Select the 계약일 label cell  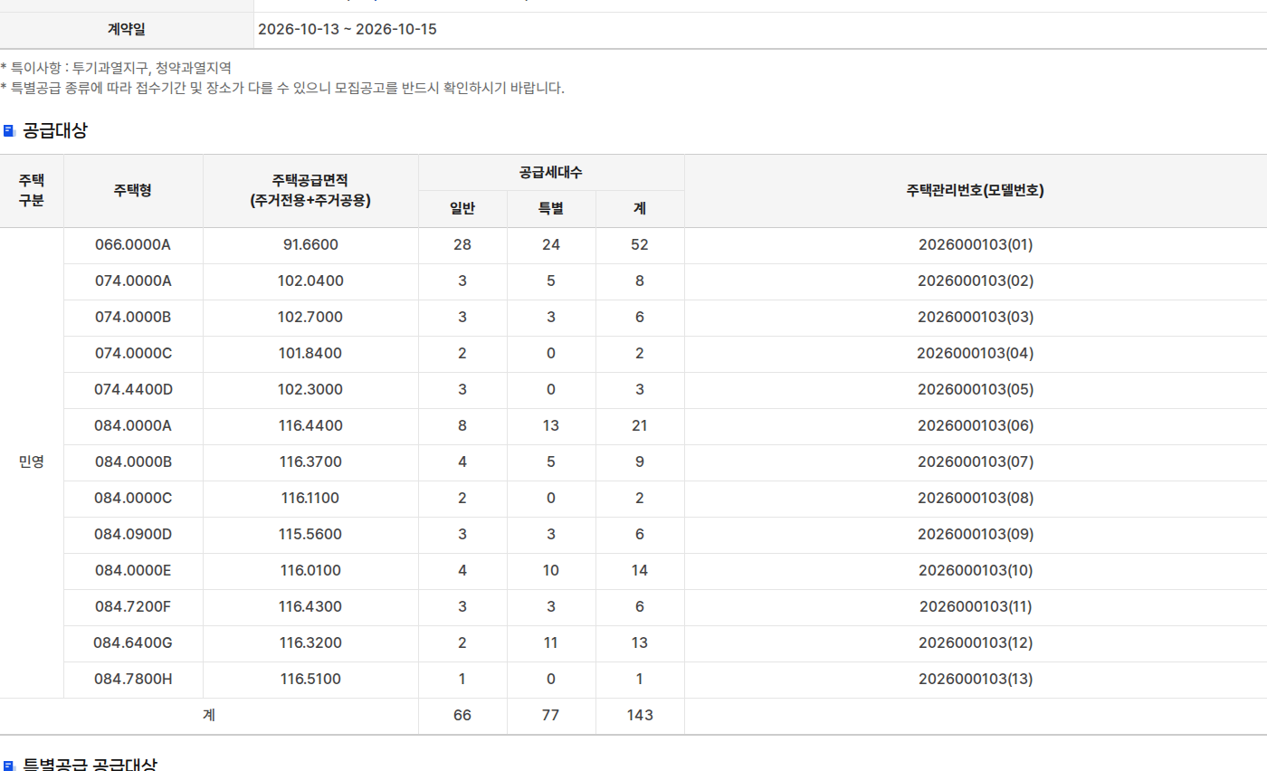127,30
